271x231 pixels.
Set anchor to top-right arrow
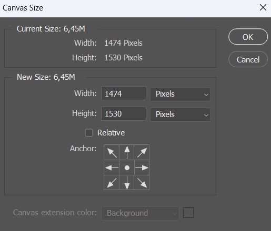click(142, 152)
